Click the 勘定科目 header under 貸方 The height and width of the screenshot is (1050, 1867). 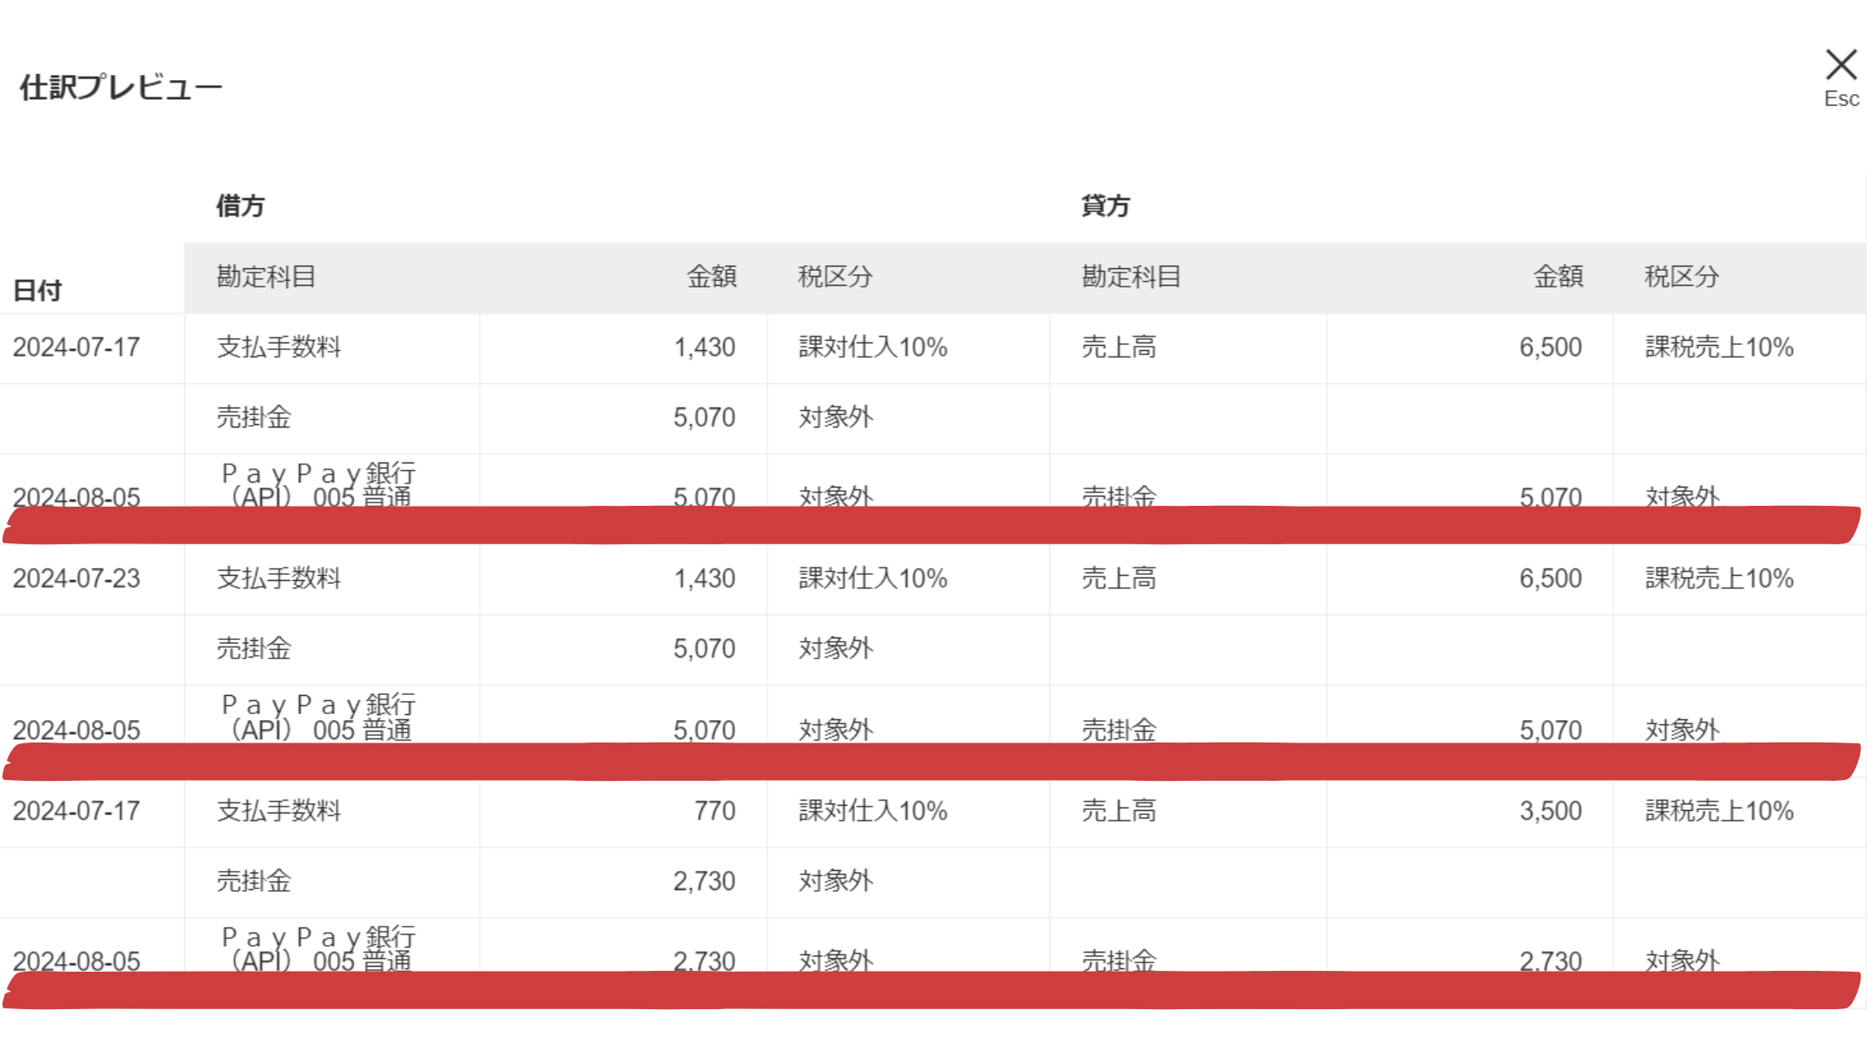click(x=1131, y=277)
